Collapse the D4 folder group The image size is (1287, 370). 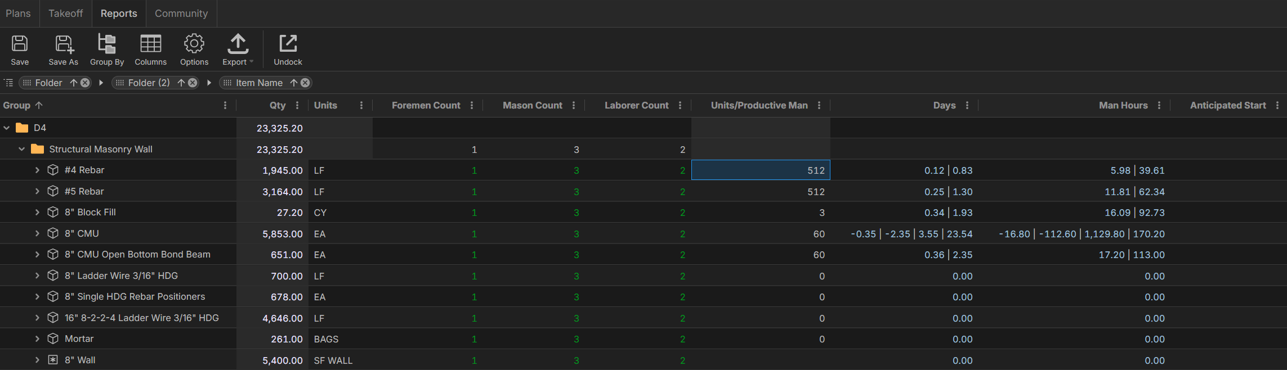[7, 128]
